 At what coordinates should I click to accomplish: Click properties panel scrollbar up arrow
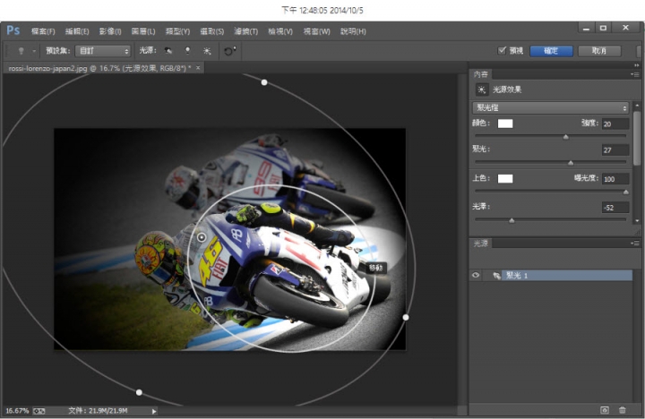coord(637,105)
